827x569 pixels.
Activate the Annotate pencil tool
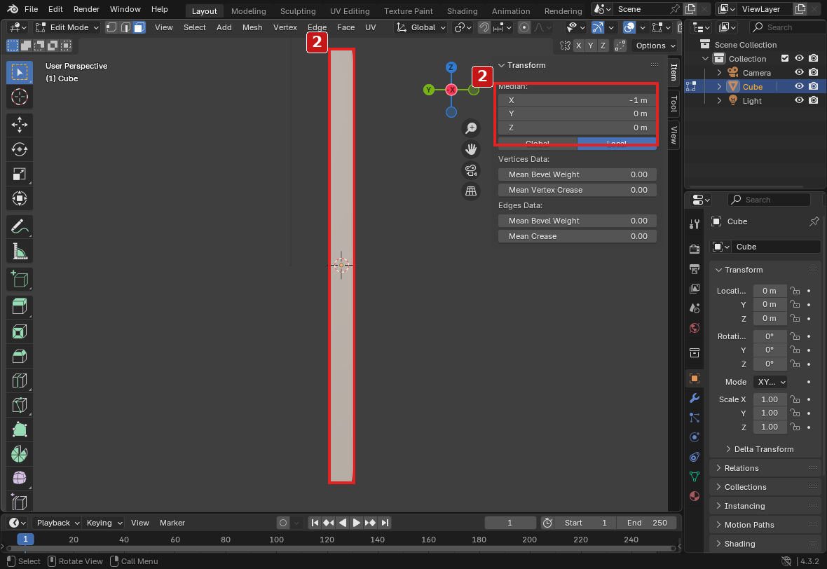20,227
